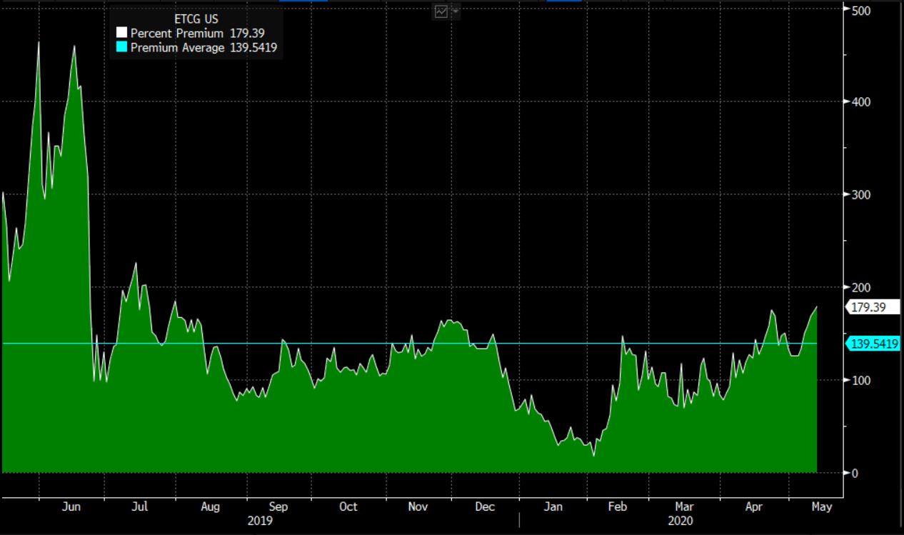This screenshot has height=535, width=904.
Task: Click the Premium Average legend label
Action: click(177, 48)
